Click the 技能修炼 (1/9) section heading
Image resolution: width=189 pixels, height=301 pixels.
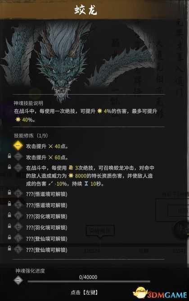(31, 136)
